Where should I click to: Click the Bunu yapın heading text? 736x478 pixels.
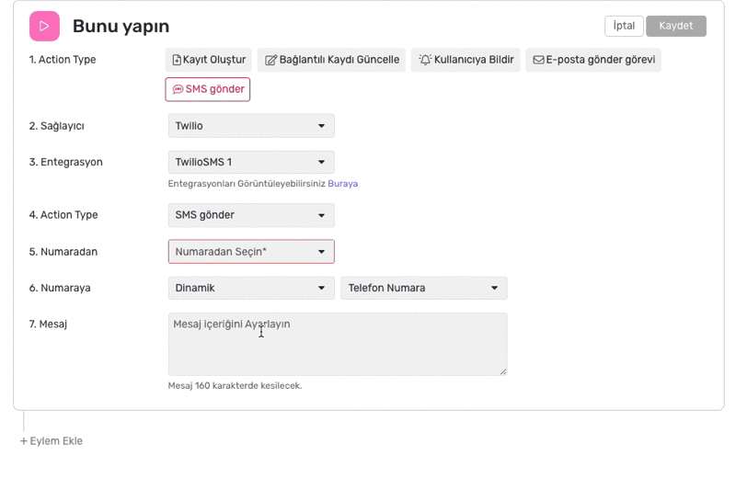pyautogui.click(x=121, y=27)
